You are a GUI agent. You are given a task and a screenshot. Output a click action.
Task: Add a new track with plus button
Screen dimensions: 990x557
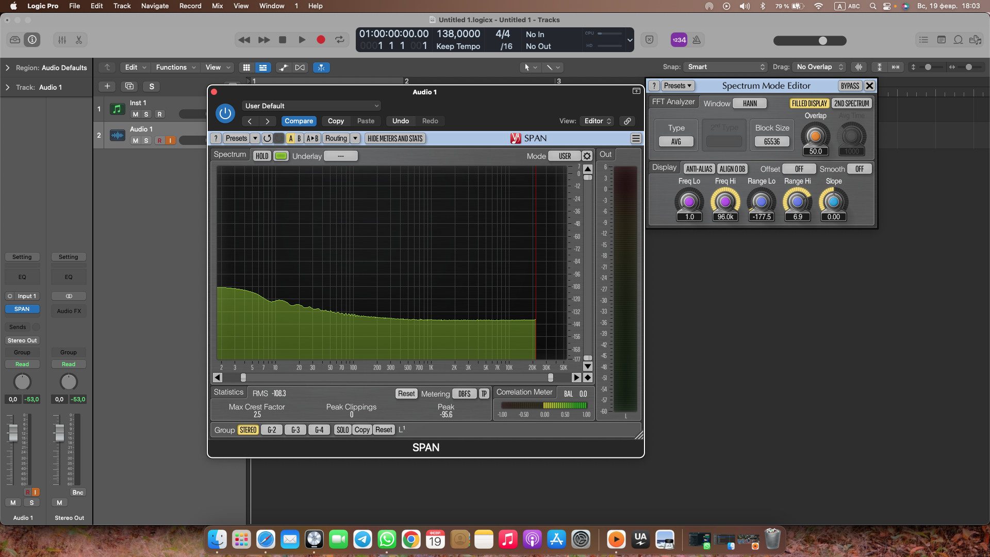pyautogui.click(x=107, y=86)
